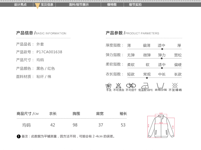Click the length index (衣长指数) slider dot
This screenshot has height=150, width=201.
click(x=147, y=78)
